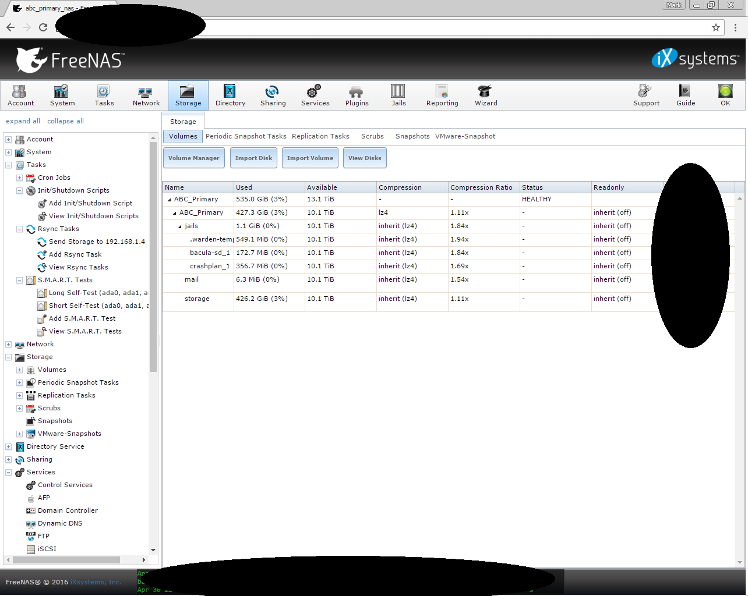This screenshot has width=748, height=596.
Task: Expand the Replication Tasks tree node
Action: tap(19, 396)
